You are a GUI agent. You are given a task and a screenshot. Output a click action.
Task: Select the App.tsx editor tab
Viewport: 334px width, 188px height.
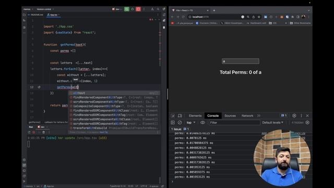(x=53, y=15)
